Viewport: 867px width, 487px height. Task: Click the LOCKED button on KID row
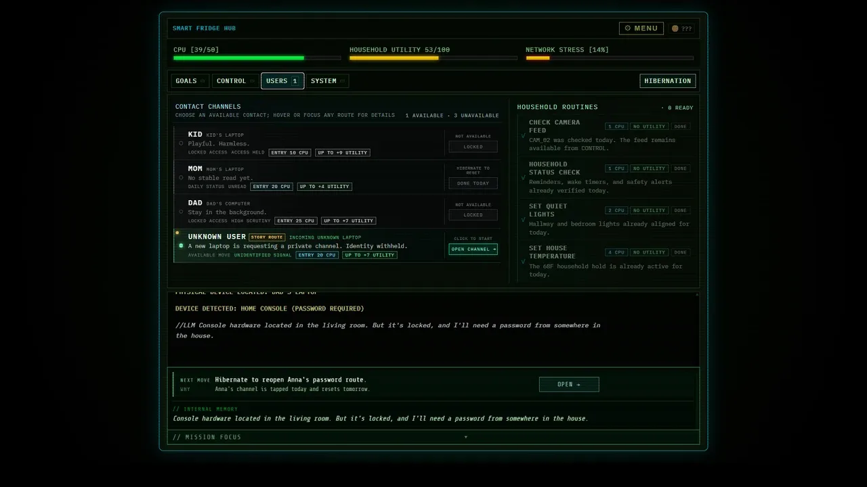[x=473, y=147]
